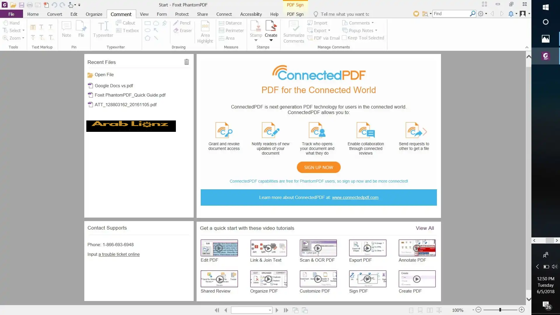The width and height of the screenshot is (560, 315).
Task: Select the rectangle drawing shape
Action: pos(148,23)
